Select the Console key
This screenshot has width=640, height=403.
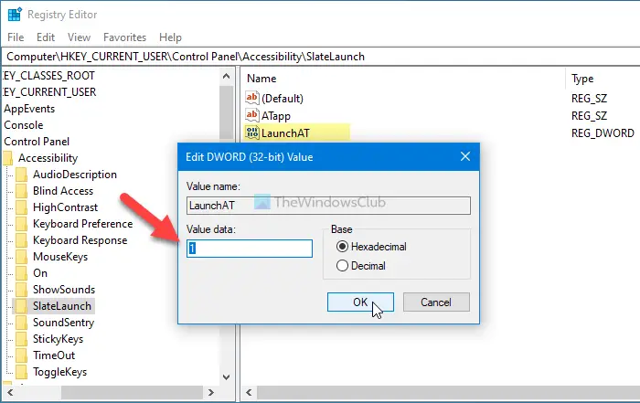[x=24, y=125]
